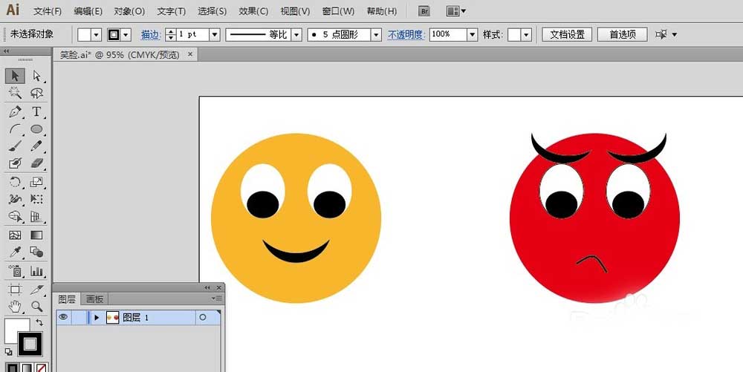Select the Eraser tool
This screenshot has width=743, height=372.
pyautogui.click(x=36, y=164)
